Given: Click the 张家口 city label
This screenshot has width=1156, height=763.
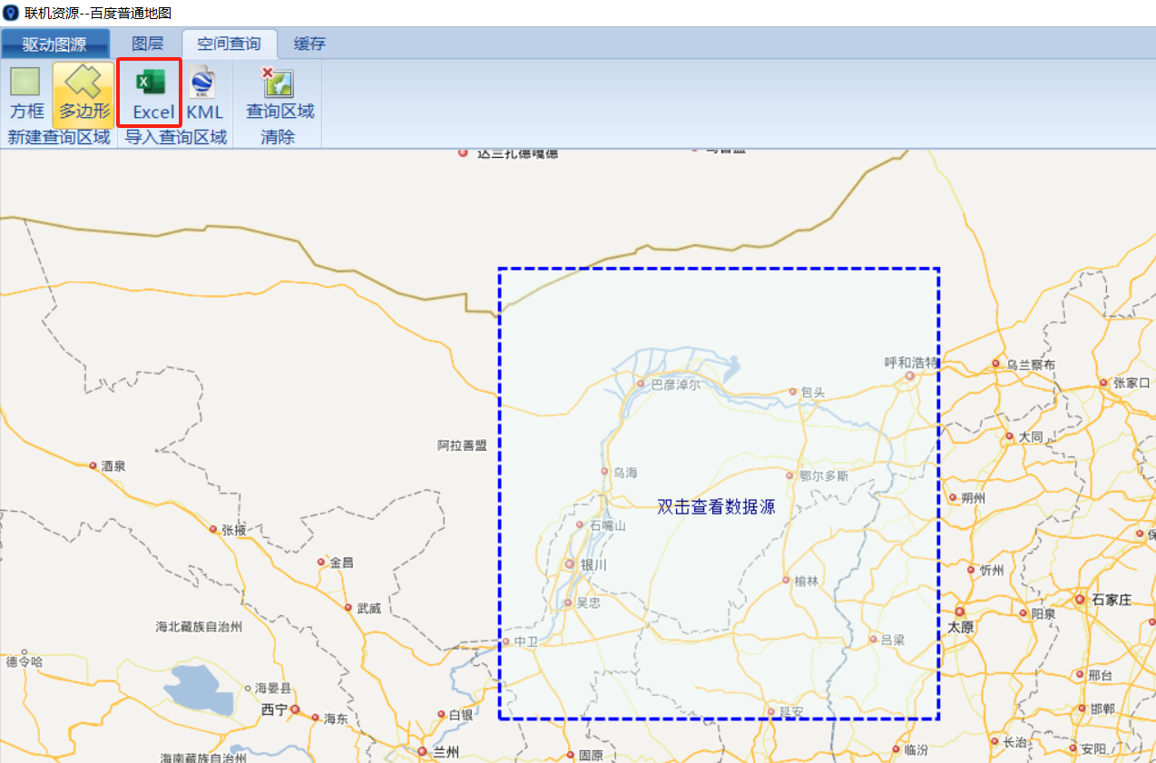Looking at the screenshot, I should click(1132, 383).
